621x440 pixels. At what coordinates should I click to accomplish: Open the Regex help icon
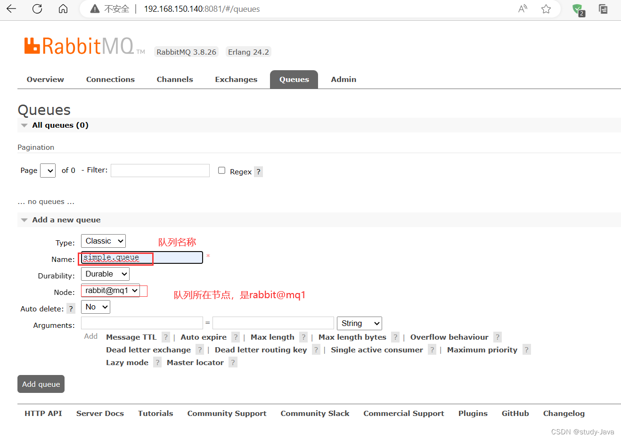coord(258,171)
